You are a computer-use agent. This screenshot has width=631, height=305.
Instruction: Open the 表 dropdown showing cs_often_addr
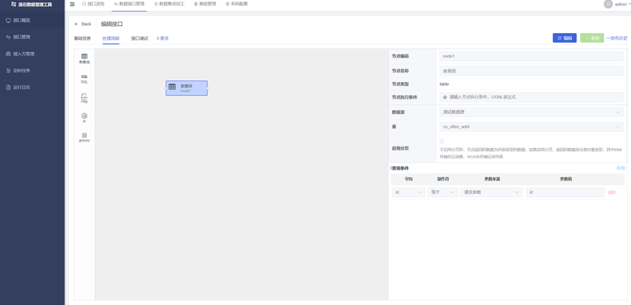pyautogui.click(x=531, y=127)
